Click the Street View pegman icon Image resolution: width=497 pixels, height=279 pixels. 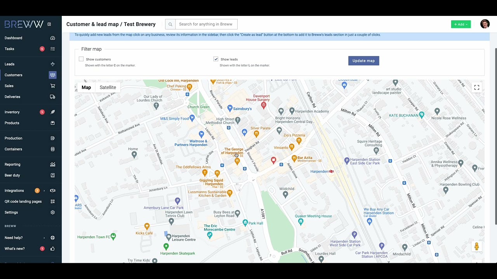476,246
